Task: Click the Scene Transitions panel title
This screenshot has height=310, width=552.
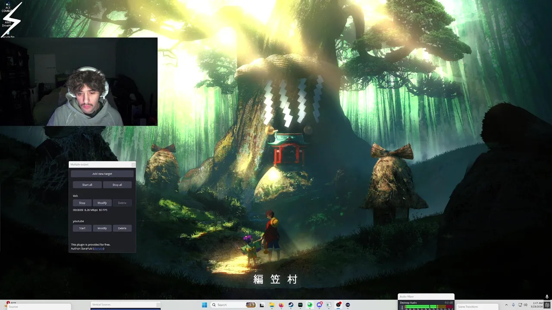Action: [x=468, y=307]
